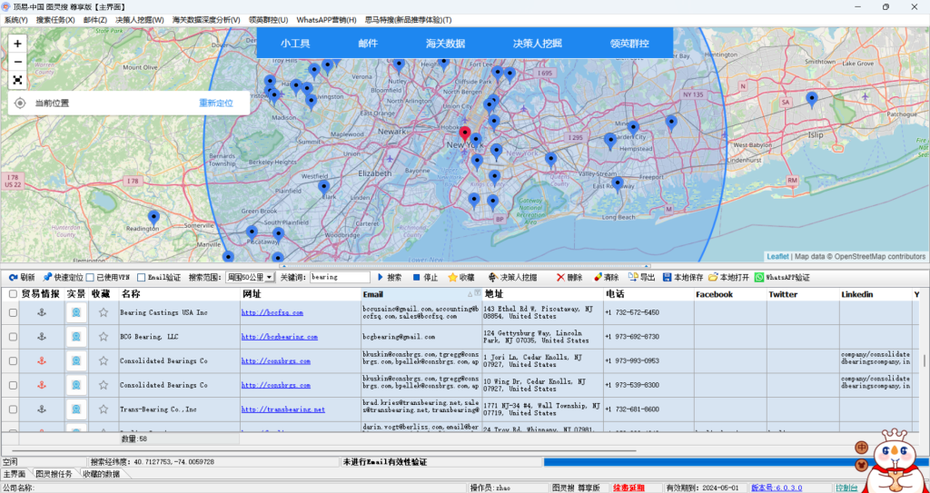Viewport: 930px width, 493px height.
Task: Click the 刷新 refresh toolbar icon
Action: click(14, 277)
